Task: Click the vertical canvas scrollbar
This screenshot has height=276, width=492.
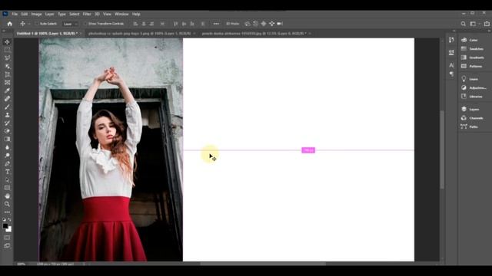Action: (x=442, y=150)
